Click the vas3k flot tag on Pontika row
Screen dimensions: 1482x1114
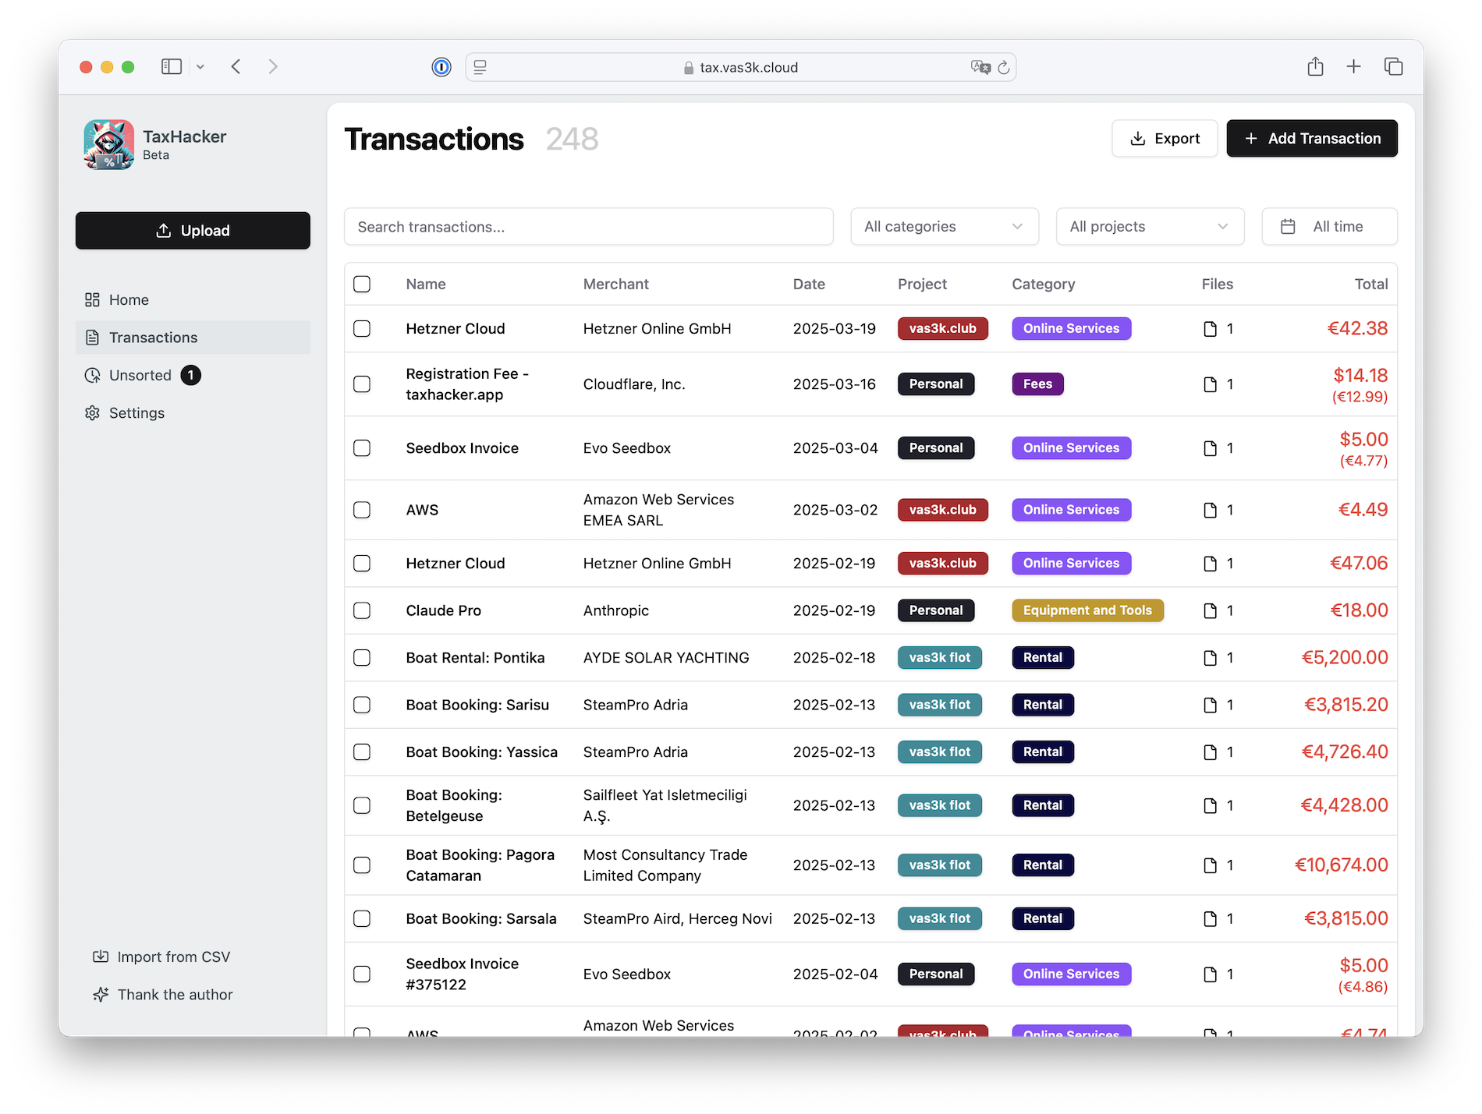click(x=939, y=658)
